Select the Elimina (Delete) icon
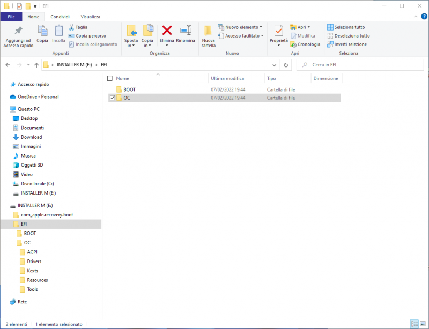This screenshot has width=429, height=329. click(167, 33)
